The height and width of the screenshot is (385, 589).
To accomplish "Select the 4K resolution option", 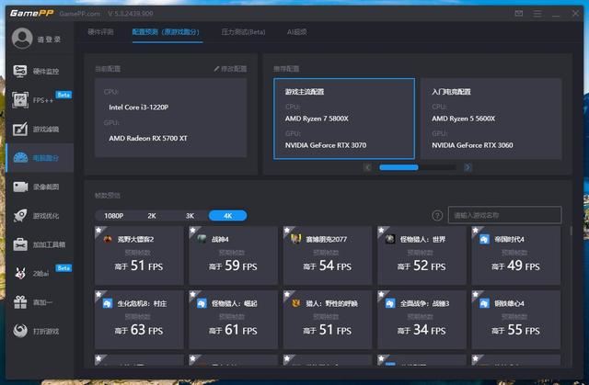I will pos(227,216).
